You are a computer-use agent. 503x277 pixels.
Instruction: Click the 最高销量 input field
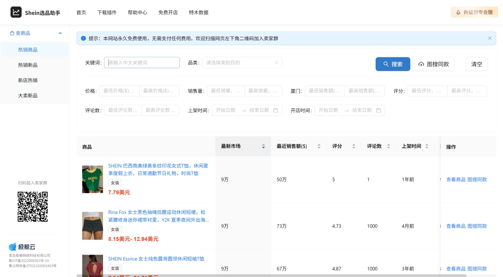pyautogui.click(x=263, y=91)
